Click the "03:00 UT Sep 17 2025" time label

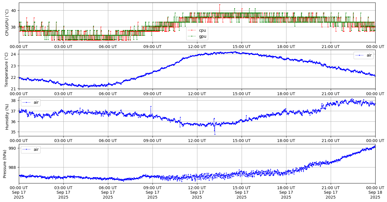point(63,192)
